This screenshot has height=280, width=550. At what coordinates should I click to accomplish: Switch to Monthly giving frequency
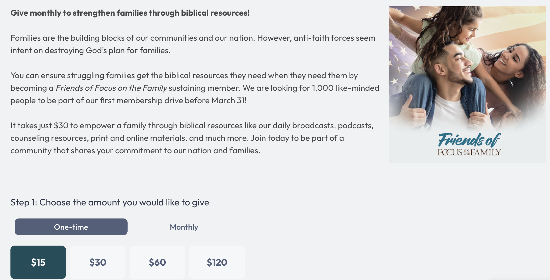(184, 227)
